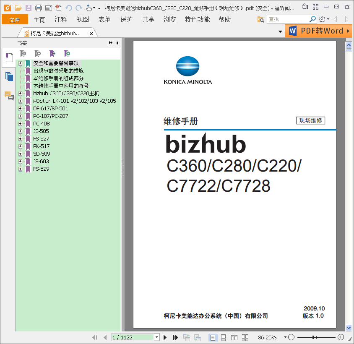Open the FS-527 bookmark

[x=41, y=139]
